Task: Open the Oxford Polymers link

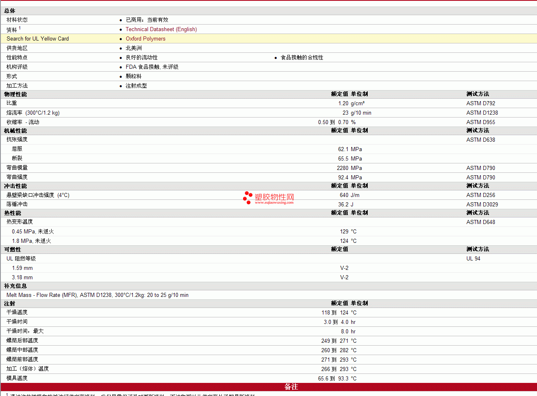Action: point(146,39)
